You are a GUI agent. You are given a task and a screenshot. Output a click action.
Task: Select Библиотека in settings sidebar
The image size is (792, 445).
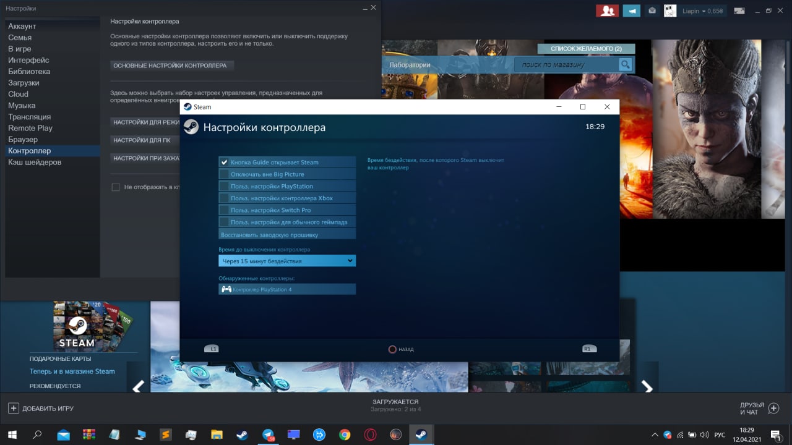[x=29, y=72]
